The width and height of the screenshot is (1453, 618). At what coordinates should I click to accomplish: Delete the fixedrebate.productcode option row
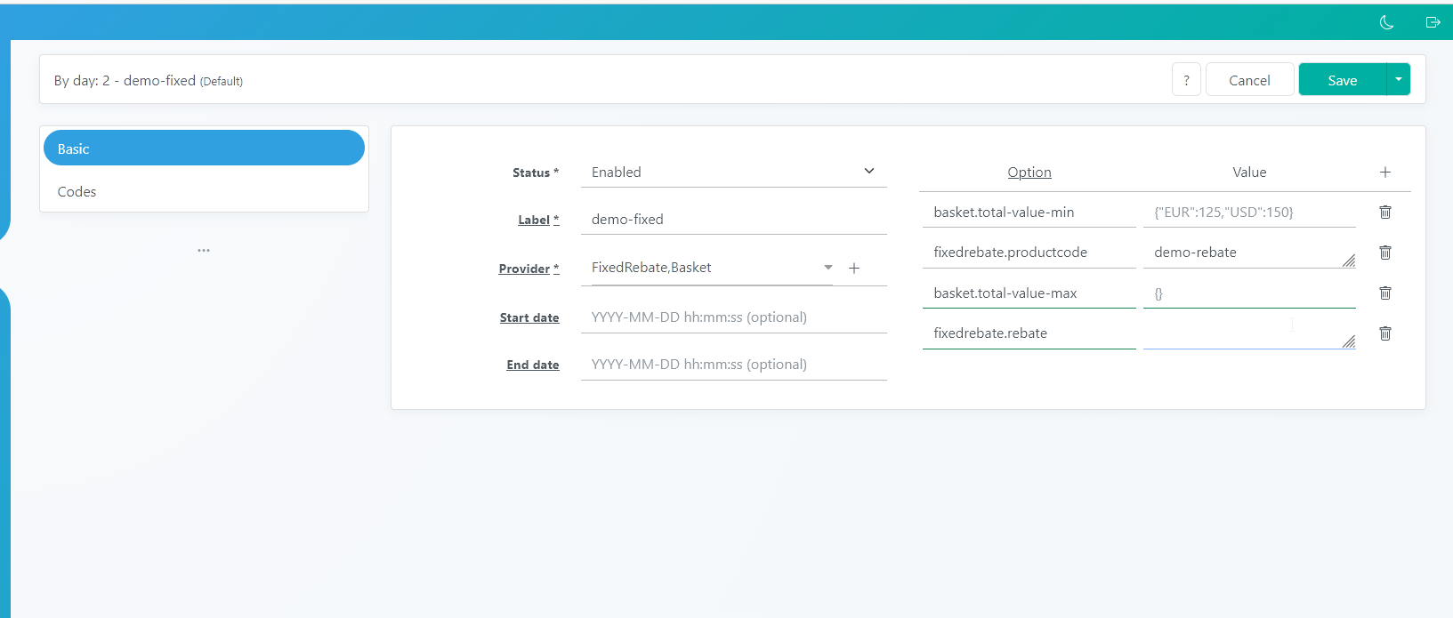click(1385, 253)
